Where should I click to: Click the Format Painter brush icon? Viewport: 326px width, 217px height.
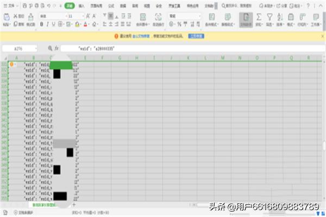click(31, 17)
